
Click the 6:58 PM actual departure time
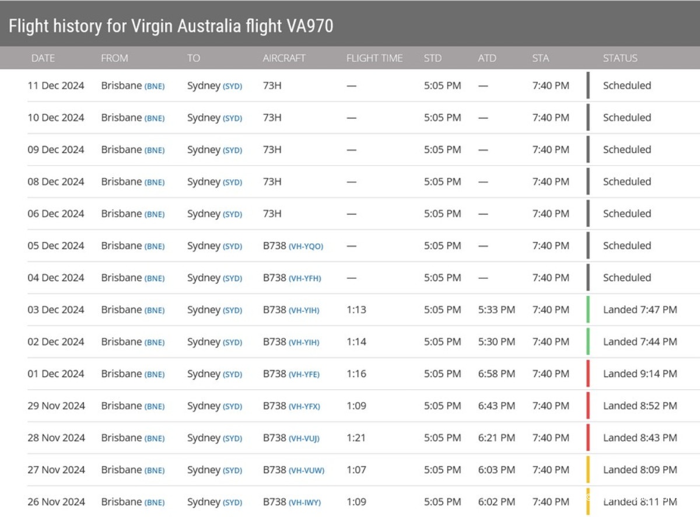496,374
